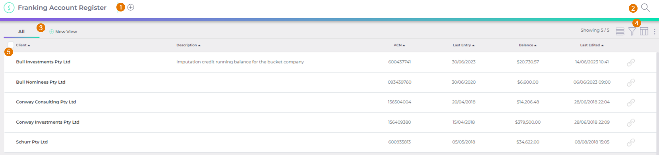This screenshot has height=155, width=659.
Task: Click last edited 28/06/2018 22:04
Action: coord(592,102)
